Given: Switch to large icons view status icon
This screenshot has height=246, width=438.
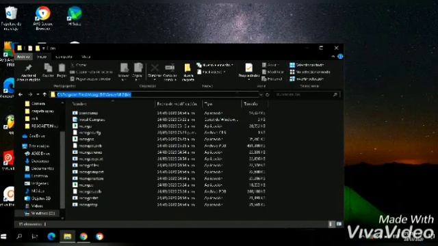Looking at the screenshot, I should (339, 224).
